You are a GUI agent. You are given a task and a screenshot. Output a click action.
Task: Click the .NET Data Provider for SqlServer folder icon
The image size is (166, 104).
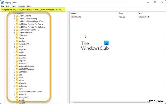17,27
